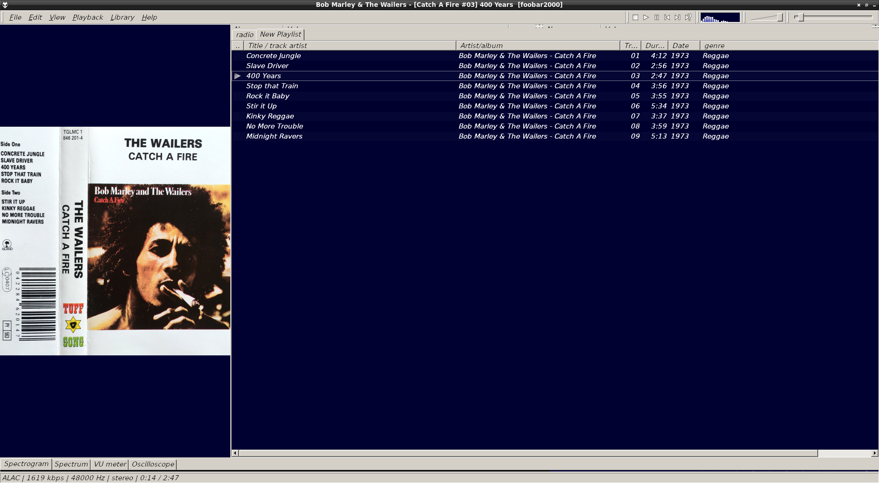Select the track Stop that Train
Image resolution: width=879 pixels, height=483 pixels.
tap(555, 86)
